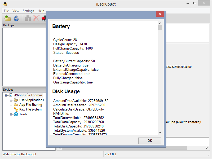The image size is (212, 159).
Task: Click the Tools gear icon
Action: (16, 114)
